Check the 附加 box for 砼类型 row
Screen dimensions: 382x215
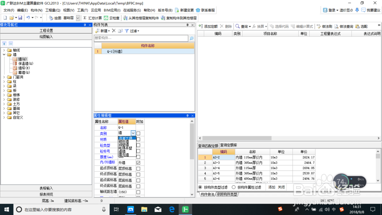point(138,145)
